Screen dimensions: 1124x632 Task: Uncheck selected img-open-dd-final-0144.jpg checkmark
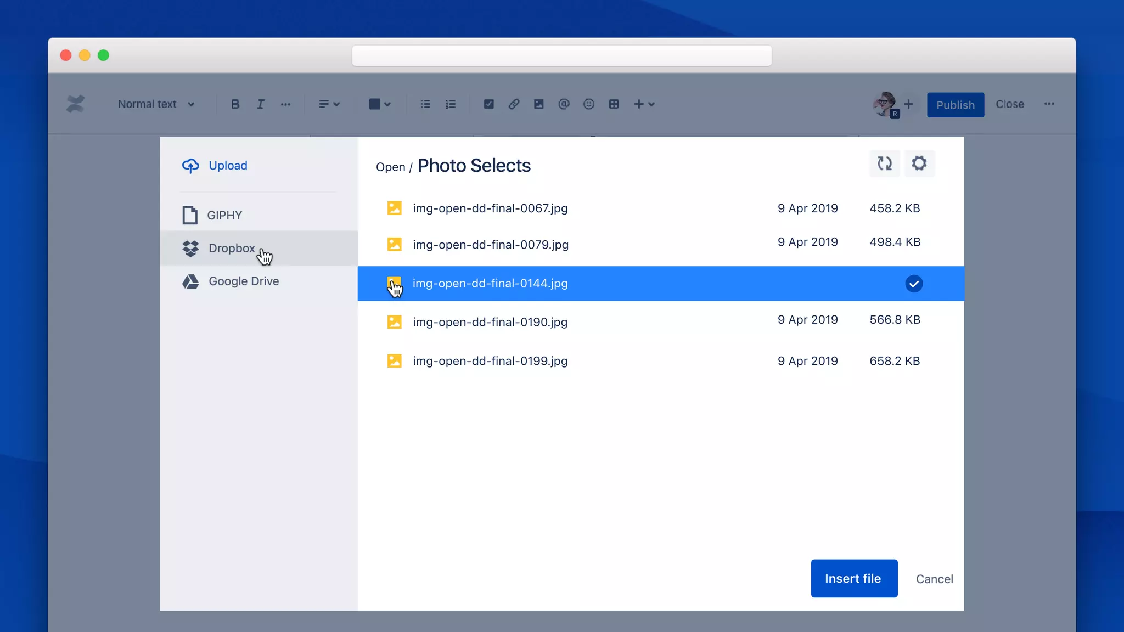pyautogui.click(x=914, y=284)
